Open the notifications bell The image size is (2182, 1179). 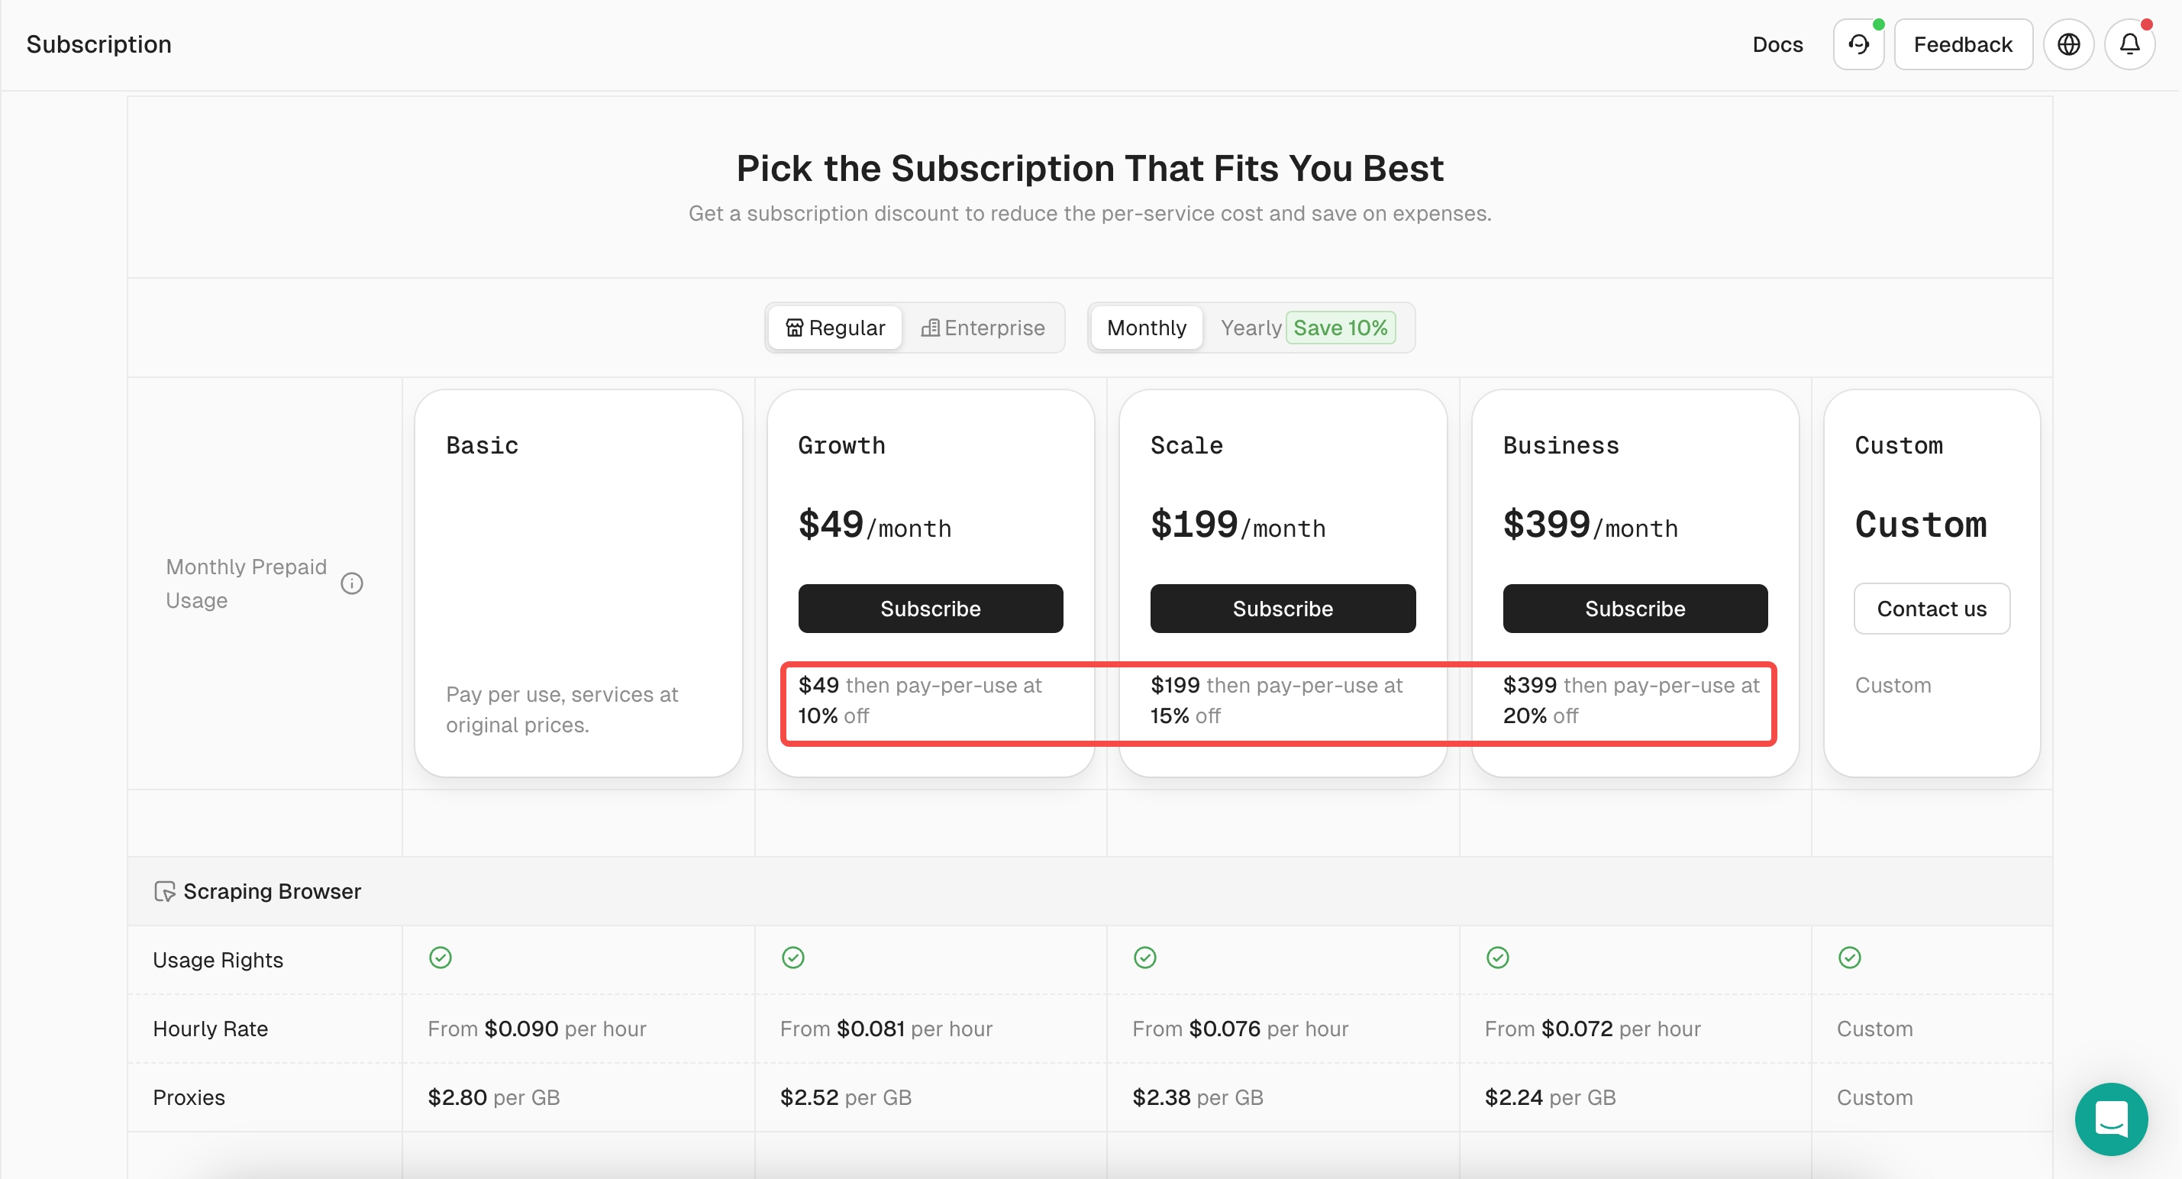pyautogui.click(x=2129, y=44)
